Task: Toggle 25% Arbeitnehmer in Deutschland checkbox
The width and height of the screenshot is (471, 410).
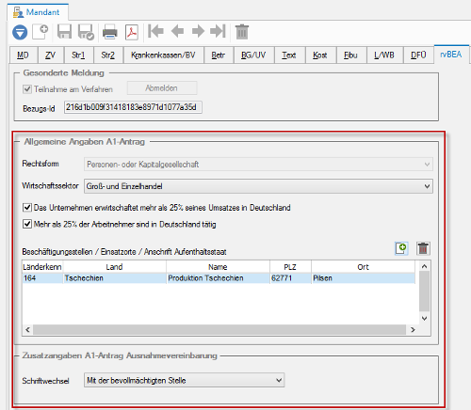Action: tap(27, 224)
